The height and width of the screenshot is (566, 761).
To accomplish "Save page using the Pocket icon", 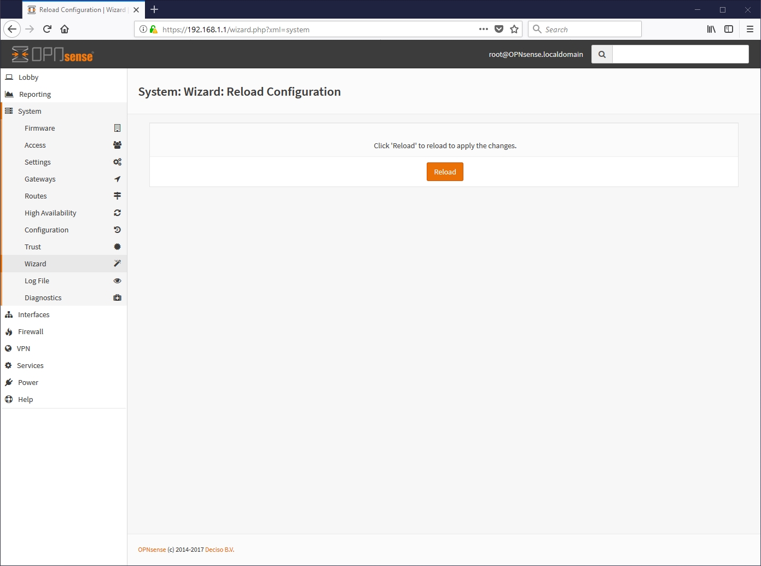I will (499, 29).
